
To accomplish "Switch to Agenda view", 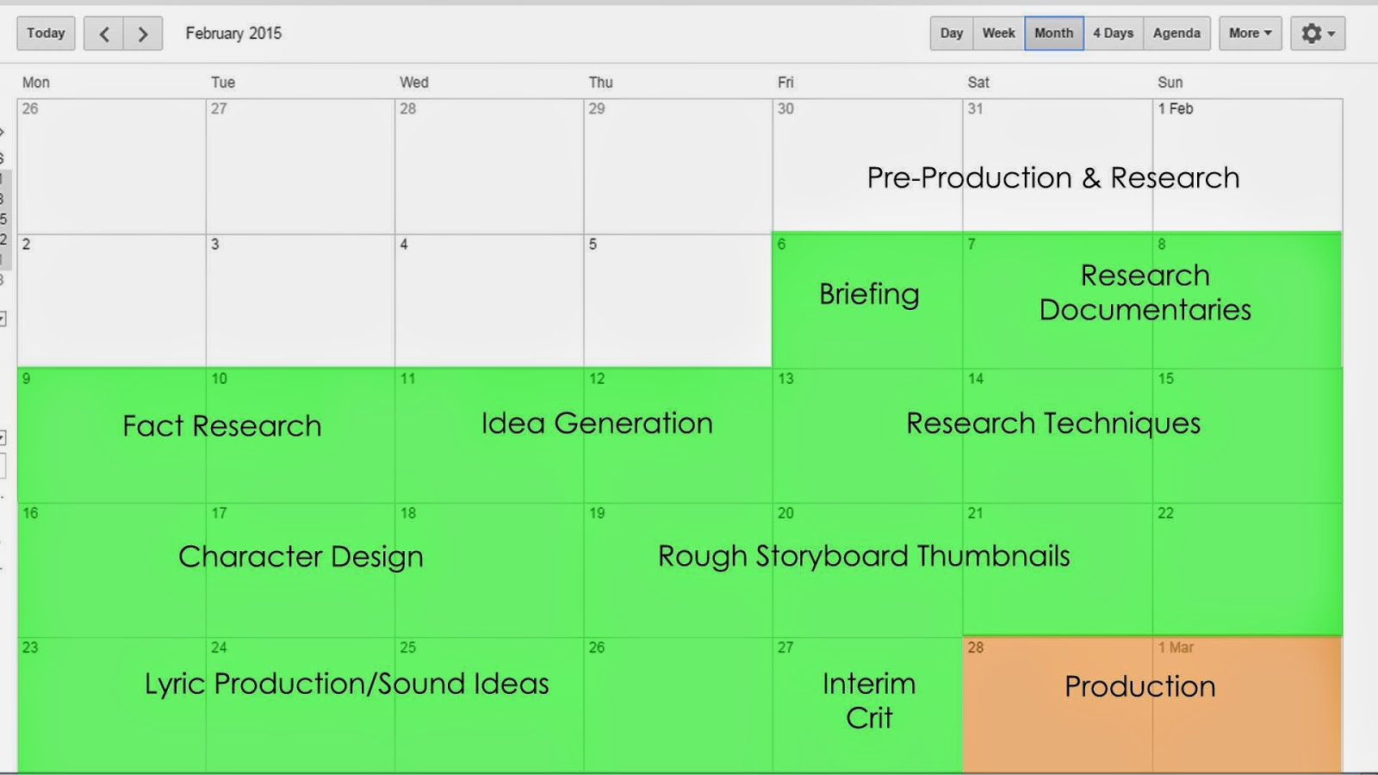I will click(x=1176, y=33).
